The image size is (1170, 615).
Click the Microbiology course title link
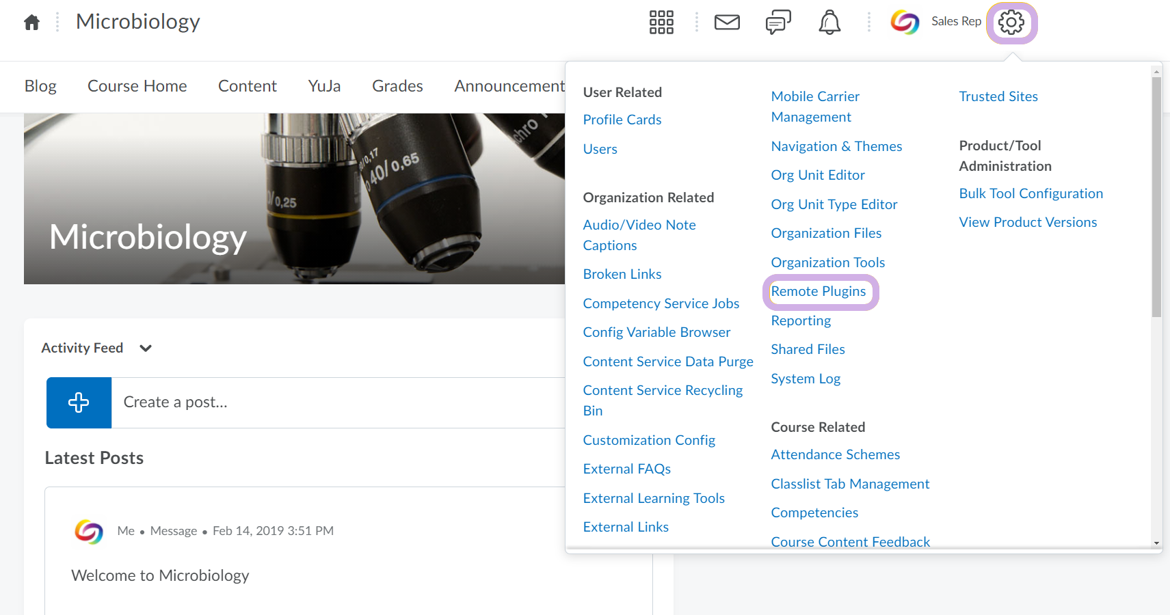click(138, 22)
